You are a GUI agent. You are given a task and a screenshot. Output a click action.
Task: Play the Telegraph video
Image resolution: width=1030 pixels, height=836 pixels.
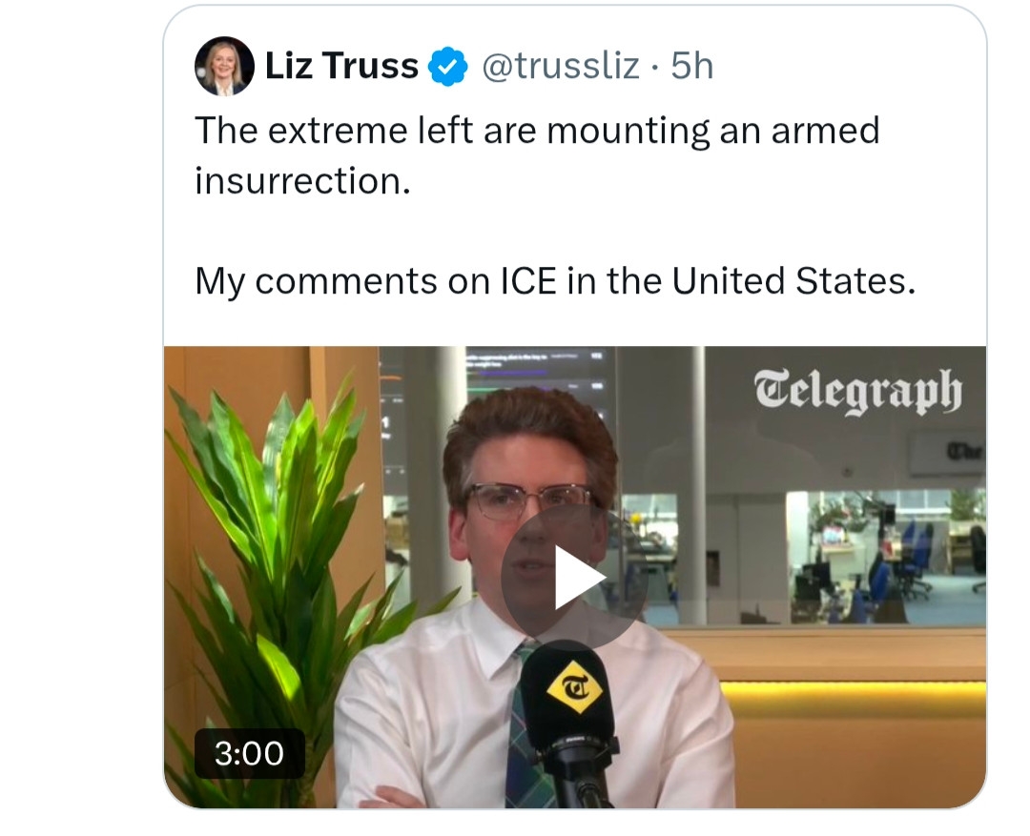tap(573, 578)
